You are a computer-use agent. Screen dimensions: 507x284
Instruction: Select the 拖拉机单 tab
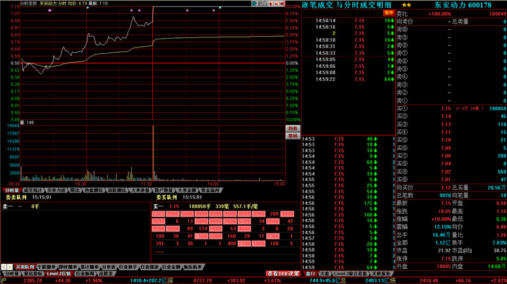(193, 267)
